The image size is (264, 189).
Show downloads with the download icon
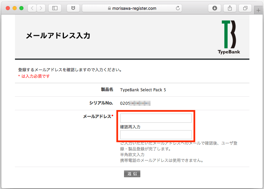(x=214, y=8)
